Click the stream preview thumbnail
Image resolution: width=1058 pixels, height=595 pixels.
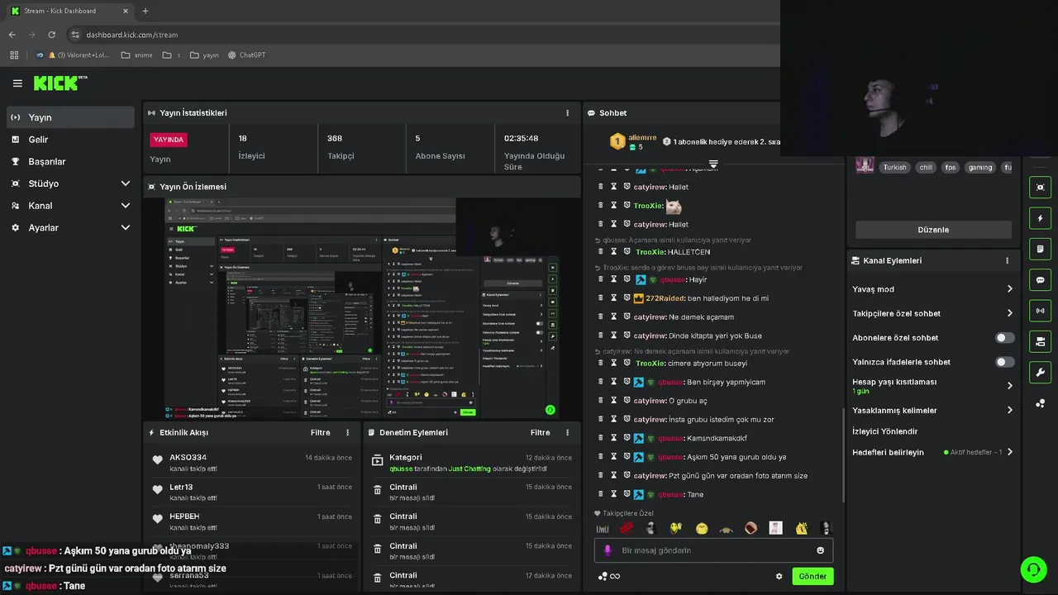(362, 308)
